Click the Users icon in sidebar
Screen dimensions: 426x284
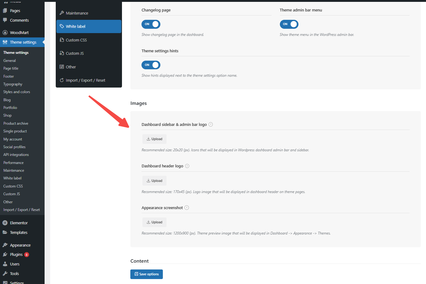coord(5,264)
